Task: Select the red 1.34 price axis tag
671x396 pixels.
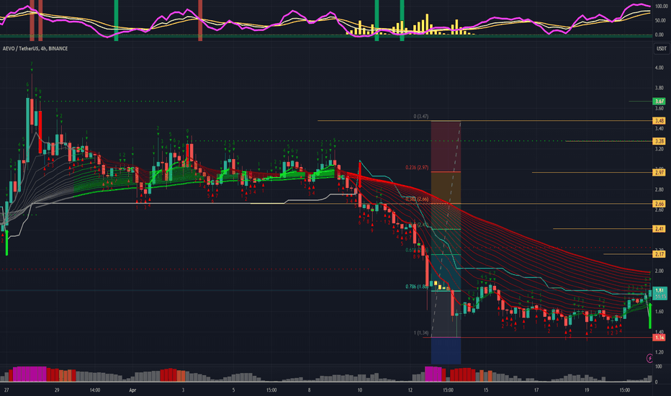Action: 659,338
